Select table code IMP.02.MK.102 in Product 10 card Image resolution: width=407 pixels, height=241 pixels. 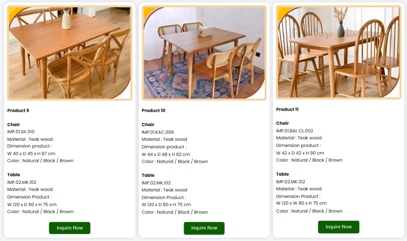(156, 183)
